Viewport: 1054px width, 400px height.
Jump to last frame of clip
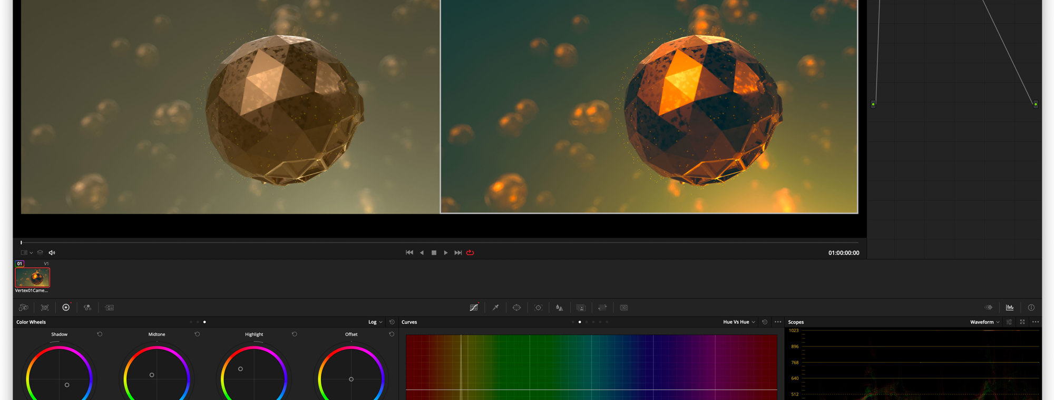(x=458, y=253)
